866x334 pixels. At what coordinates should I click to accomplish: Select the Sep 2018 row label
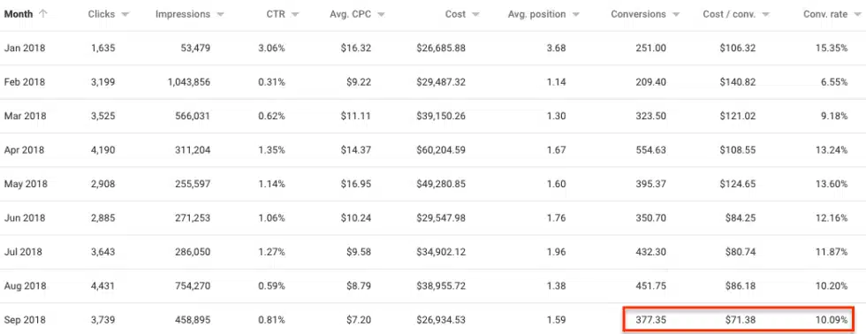point(25,320)
